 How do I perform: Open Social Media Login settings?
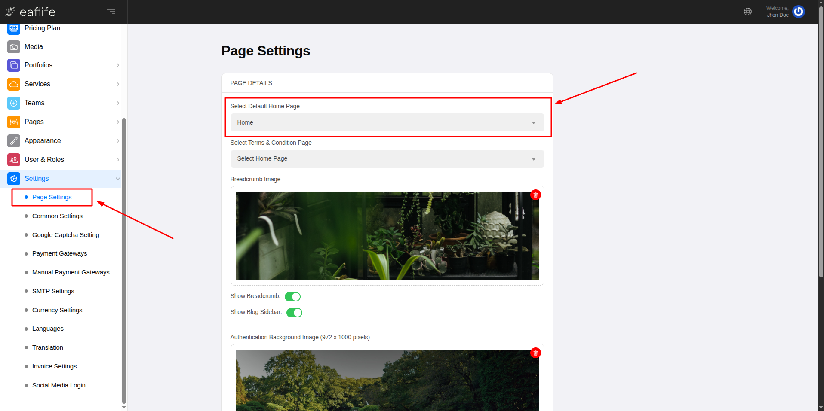tap(59, 385)
